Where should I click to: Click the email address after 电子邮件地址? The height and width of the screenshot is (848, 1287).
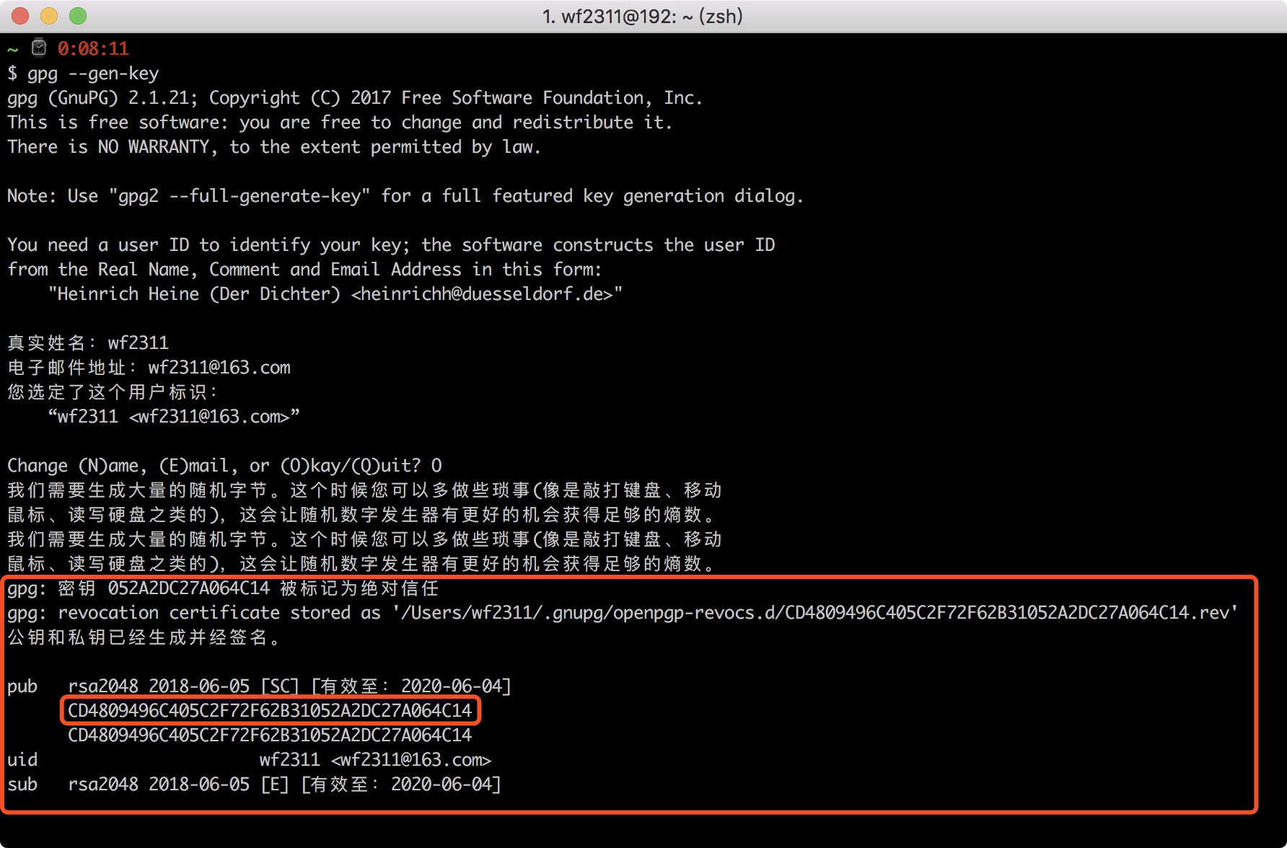click(219, 368)
